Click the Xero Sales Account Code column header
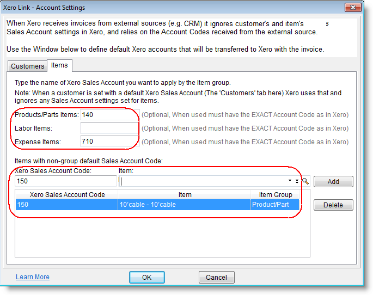 pyautogui.click(x=67, y=194)
